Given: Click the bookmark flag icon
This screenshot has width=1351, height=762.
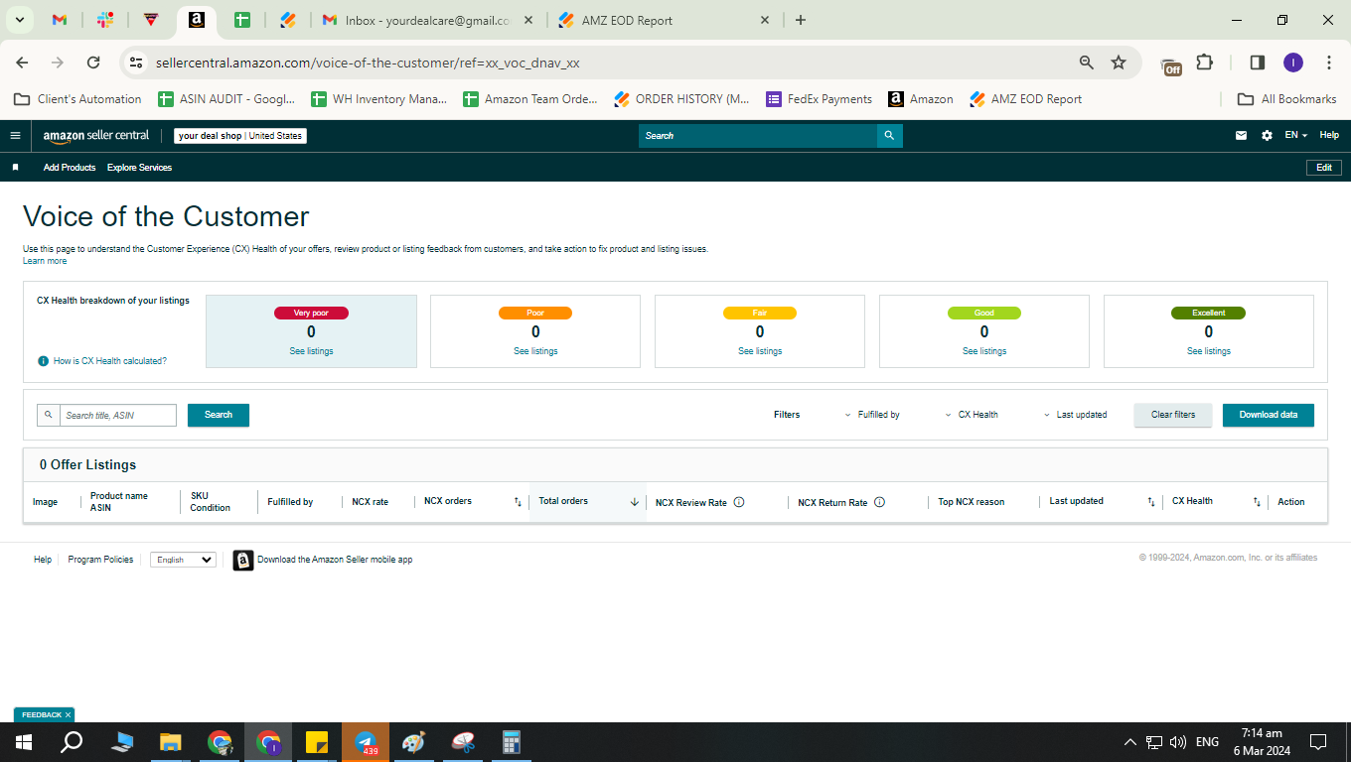Looking at the screenshot, I should pyautogui.click(x=15, y=168).
